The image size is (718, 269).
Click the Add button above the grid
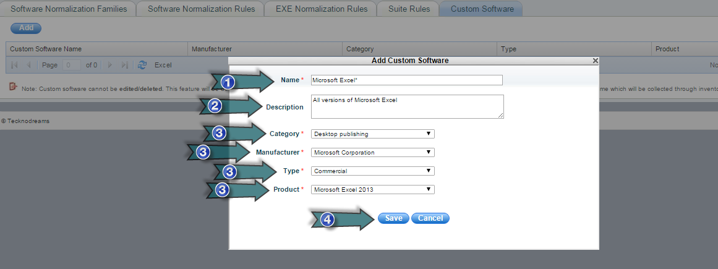26,28
